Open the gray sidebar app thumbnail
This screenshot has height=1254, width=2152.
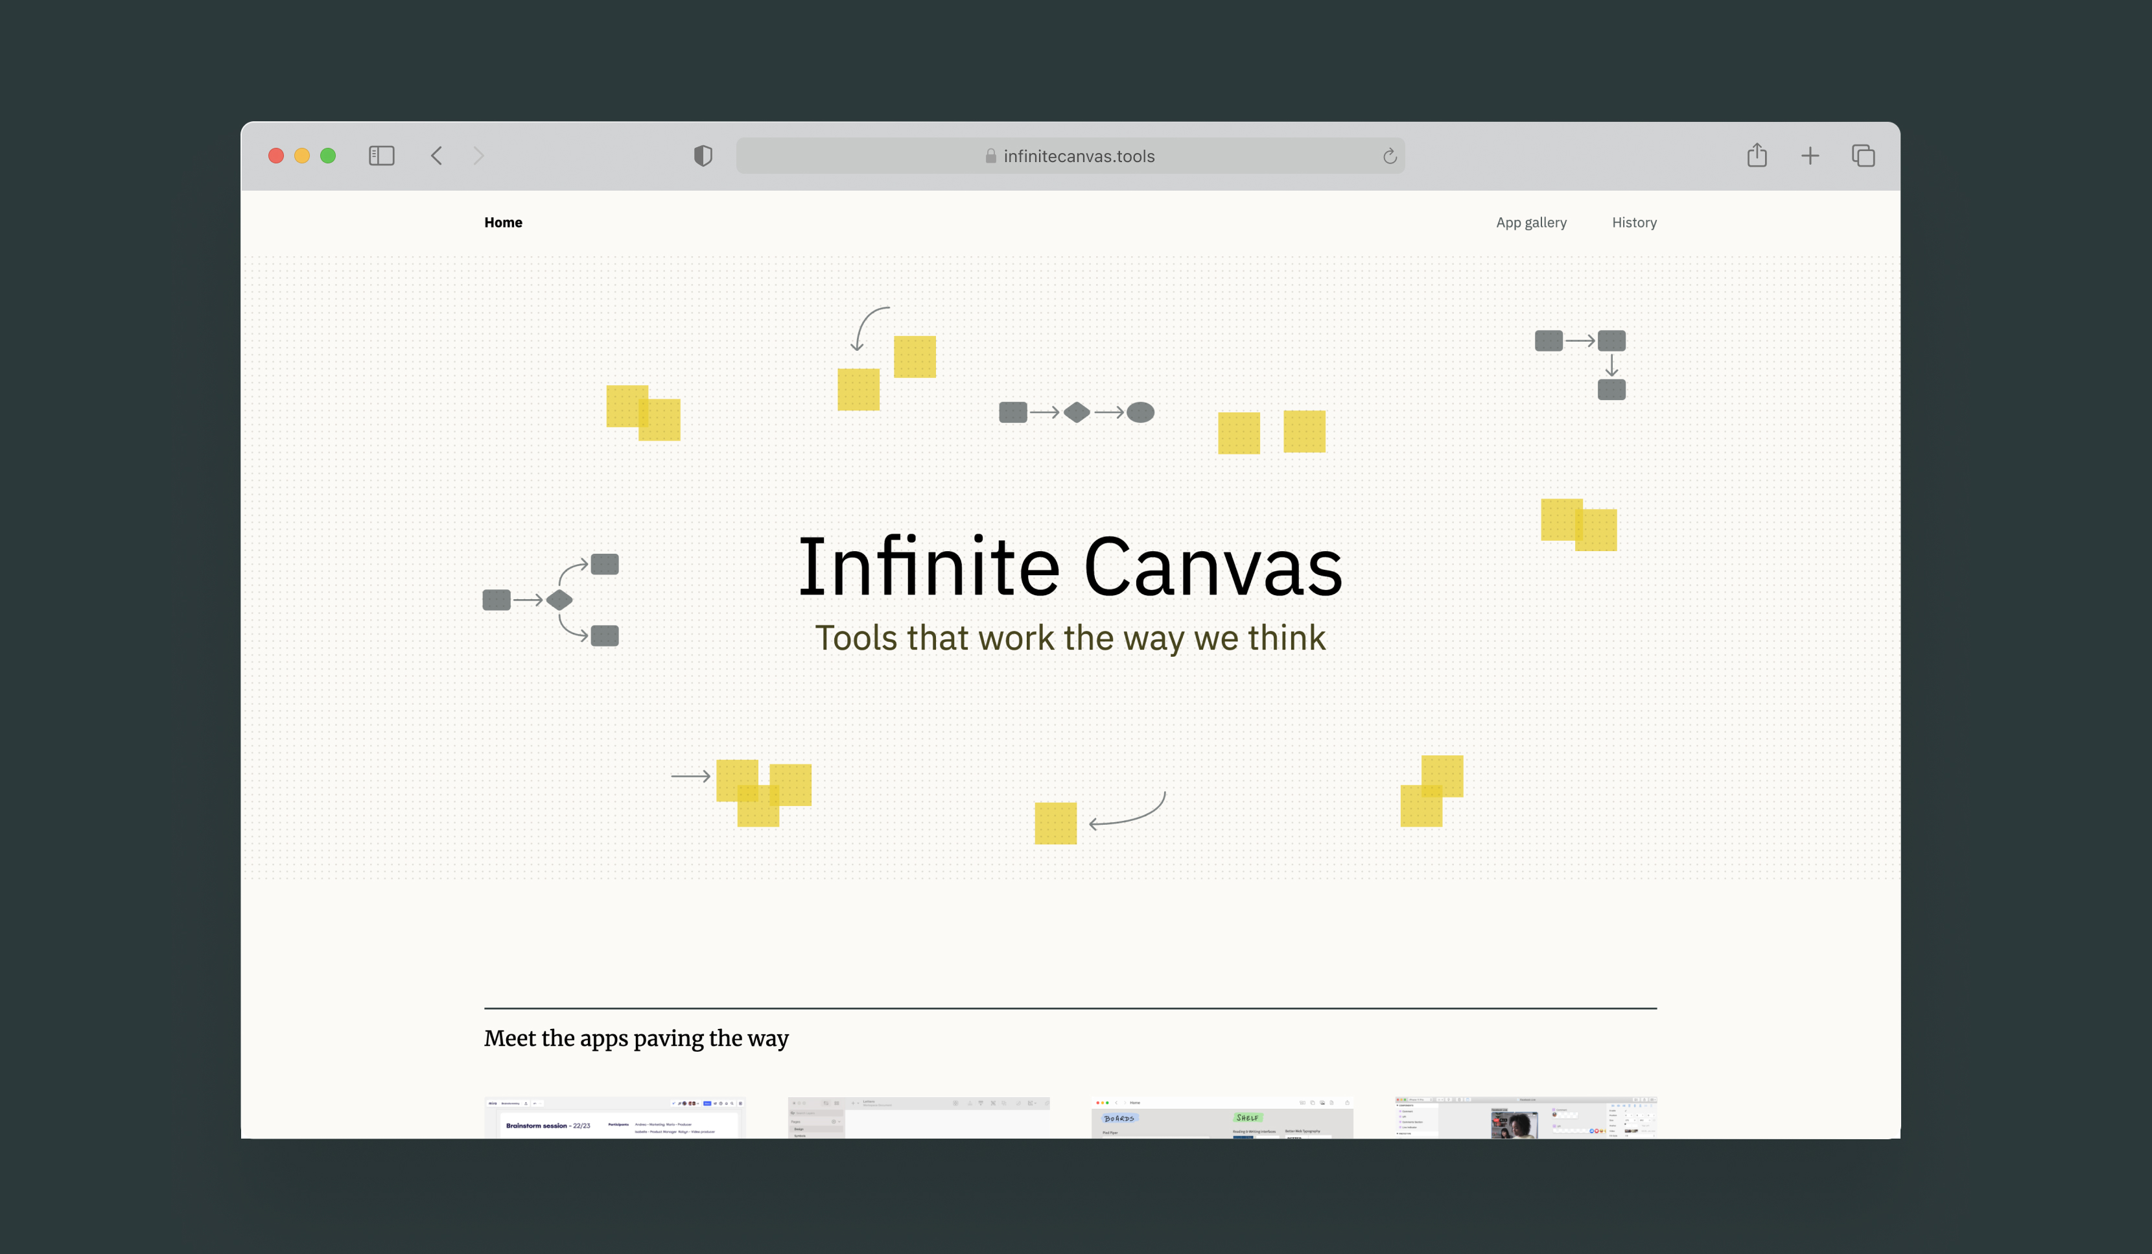[918, 1117]
